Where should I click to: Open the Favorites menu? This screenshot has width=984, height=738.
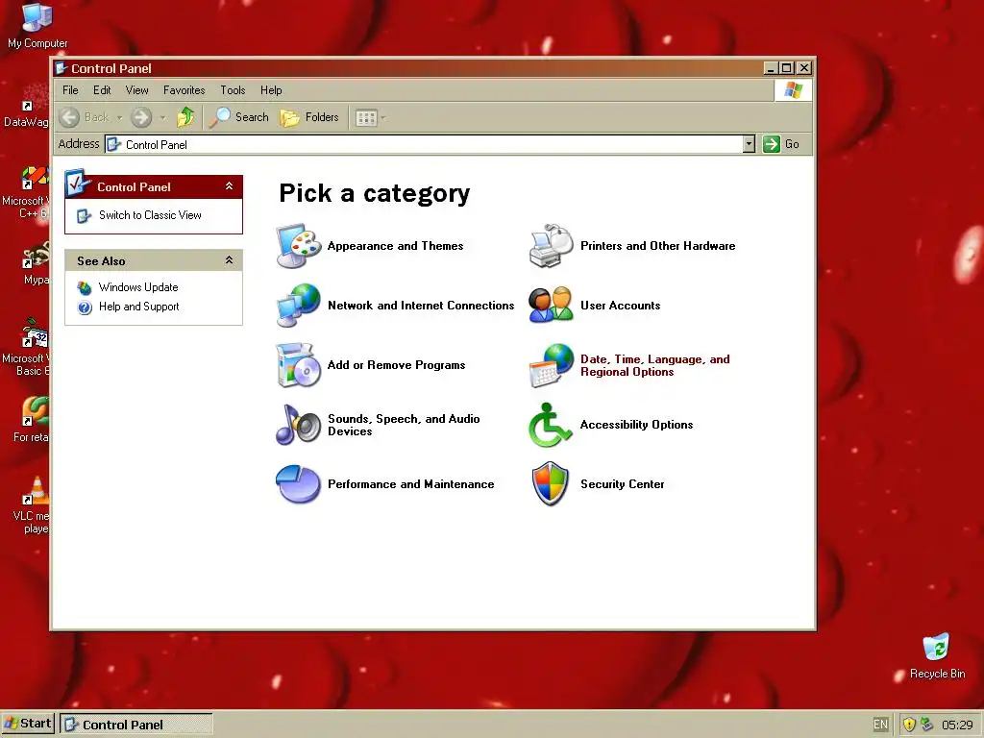click(184, 90)
